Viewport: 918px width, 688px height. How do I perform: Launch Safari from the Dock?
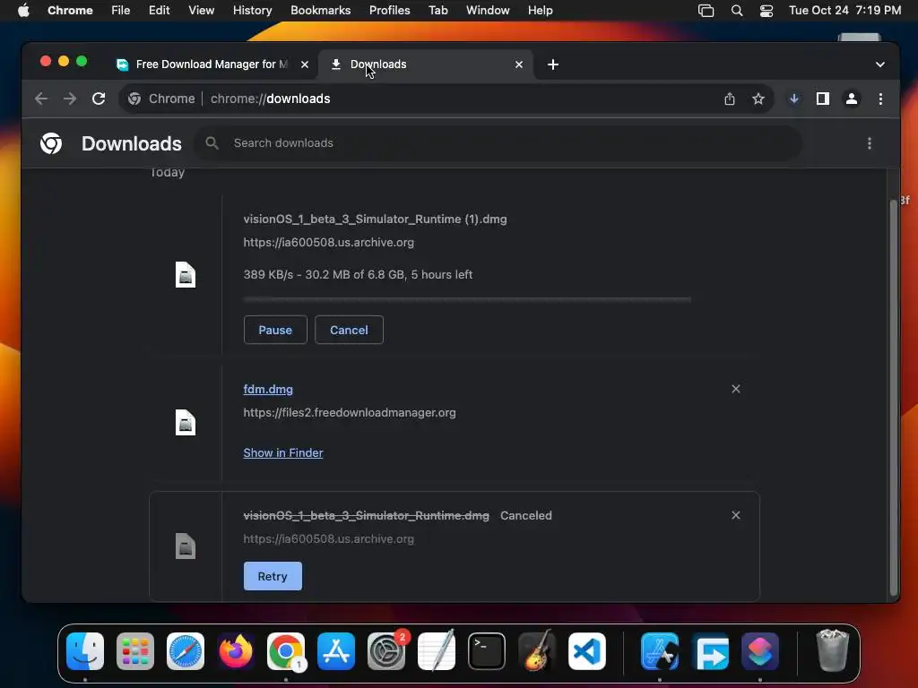click(x=186, y=651)
